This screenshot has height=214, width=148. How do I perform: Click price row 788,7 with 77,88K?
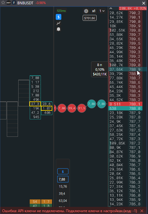pos(125,78)
